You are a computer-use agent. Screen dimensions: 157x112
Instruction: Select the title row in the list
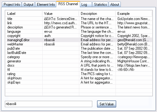(x=79, y=19)
